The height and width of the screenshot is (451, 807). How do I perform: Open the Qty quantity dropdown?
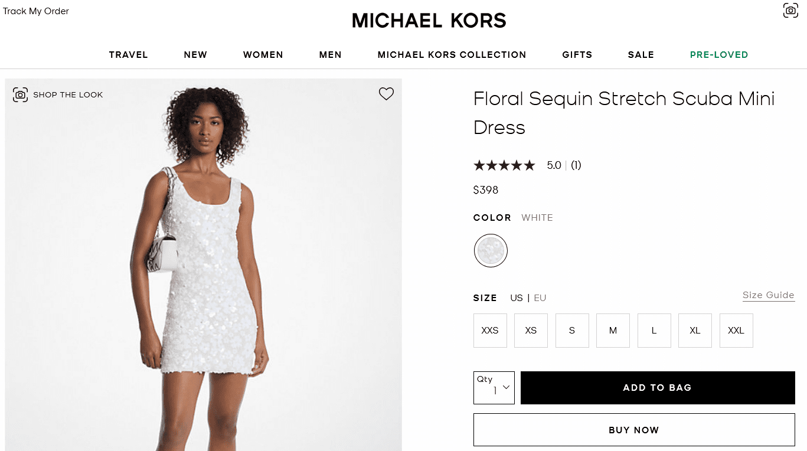tap(494, 388)
